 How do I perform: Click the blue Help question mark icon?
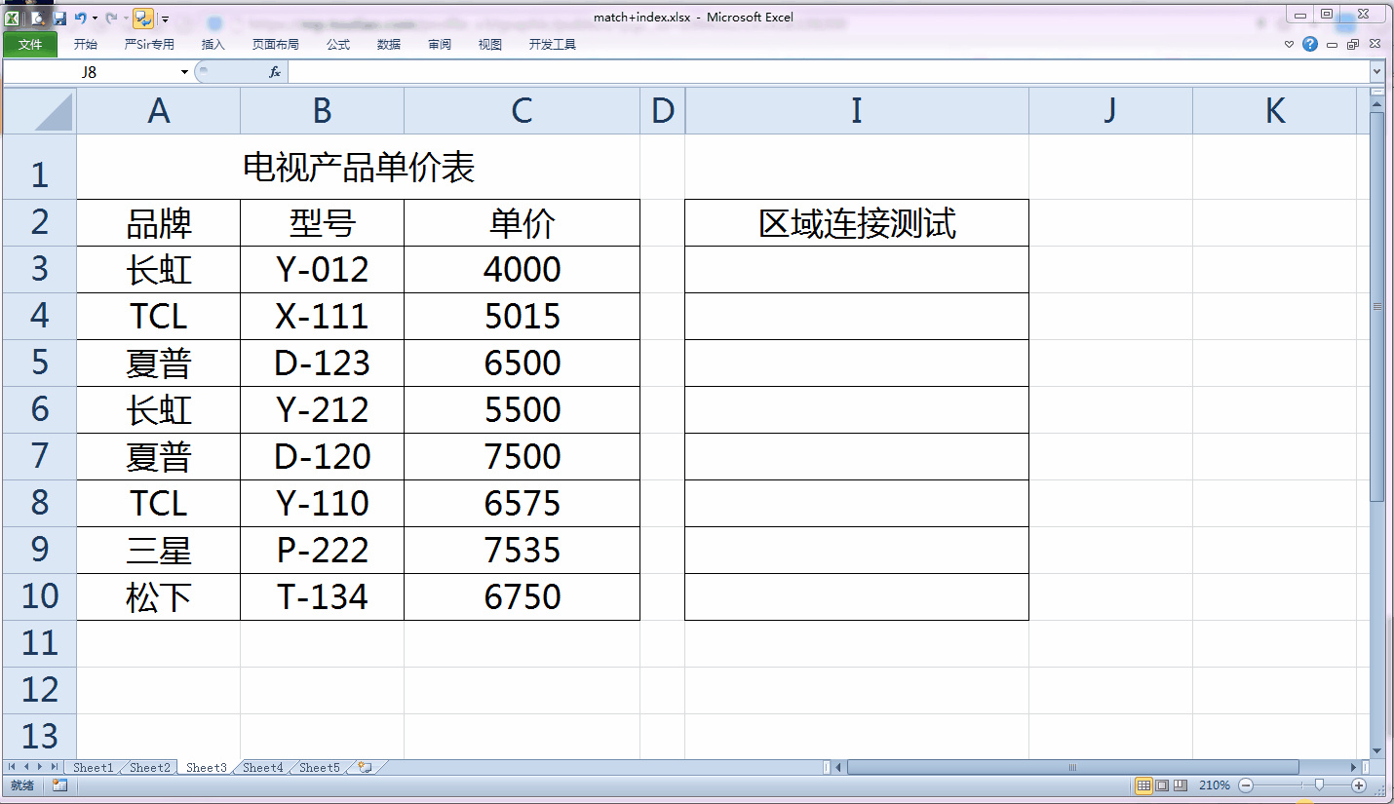coord(1310,44)
